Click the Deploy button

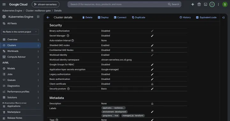[103, 18]
